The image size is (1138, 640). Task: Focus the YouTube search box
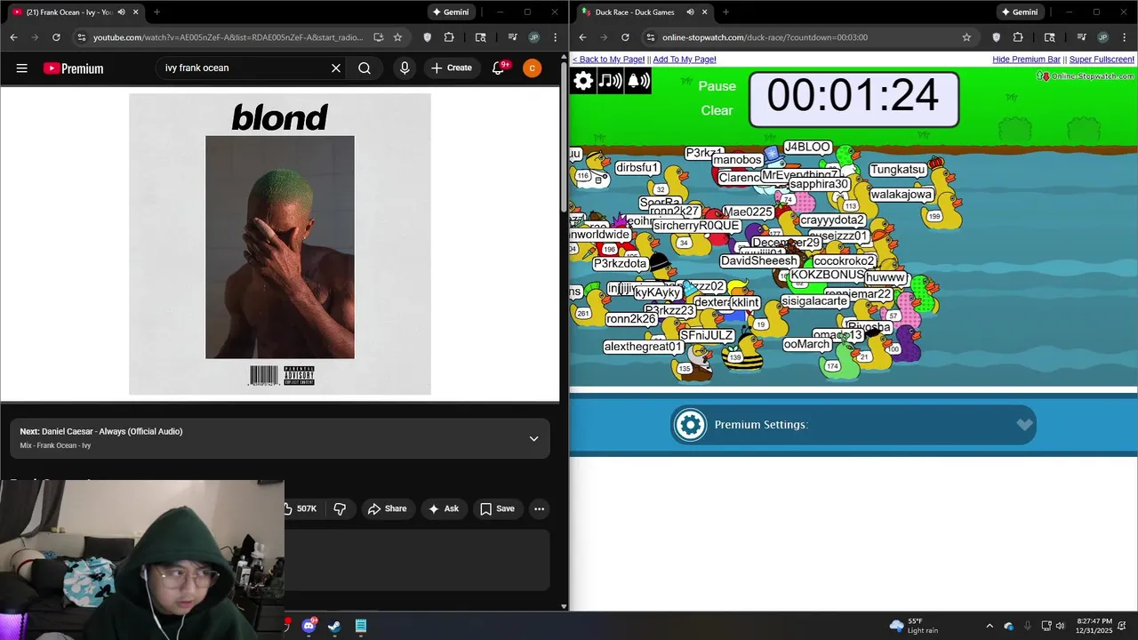[244, 68]
